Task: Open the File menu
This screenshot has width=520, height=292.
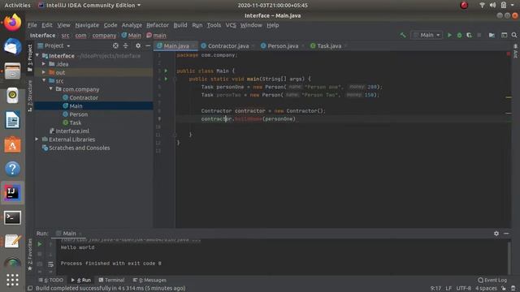Action: 32,25
